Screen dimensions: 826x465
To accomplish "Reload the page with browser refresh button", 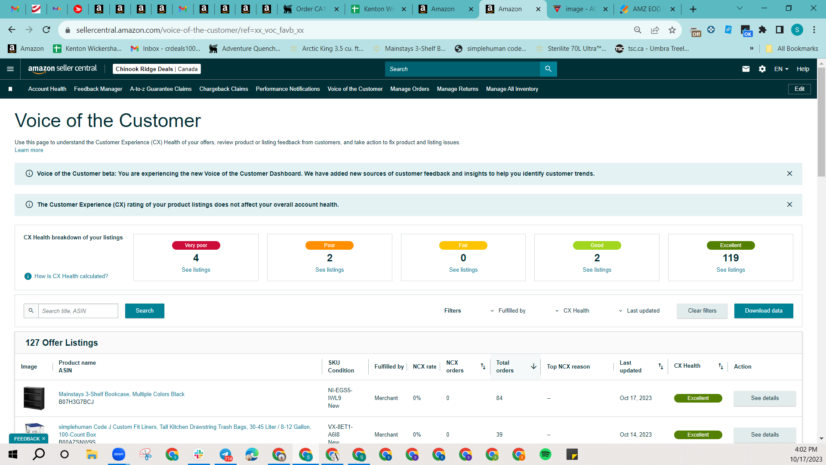I will [x=46, y=30].
